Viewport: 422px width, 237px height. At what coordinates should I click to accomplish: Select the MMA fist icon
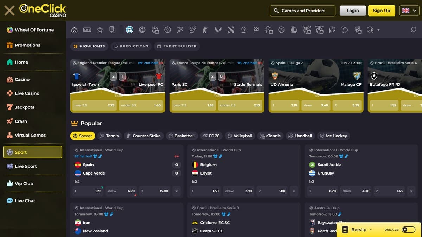point(358,30)
